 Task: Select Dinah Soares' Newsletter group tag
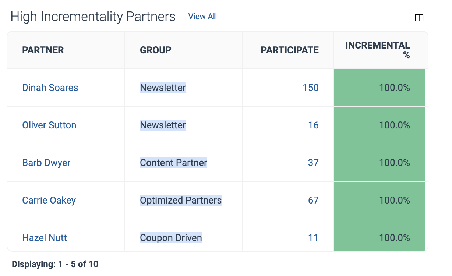click(x=163, y=88)
